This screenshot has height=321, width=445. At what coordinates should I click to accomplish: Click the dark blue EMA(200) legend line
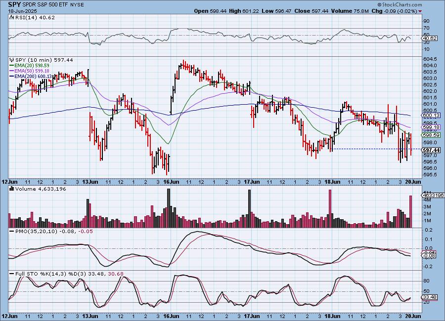tap(12, 76)
